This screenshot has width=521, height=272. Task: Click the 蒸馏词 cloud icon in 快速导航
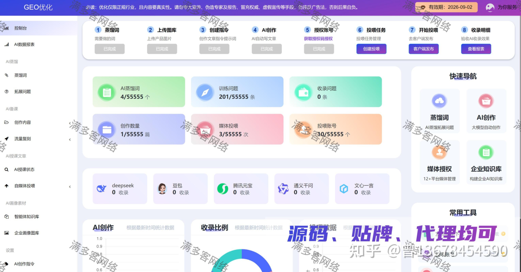tap(439, 101)
